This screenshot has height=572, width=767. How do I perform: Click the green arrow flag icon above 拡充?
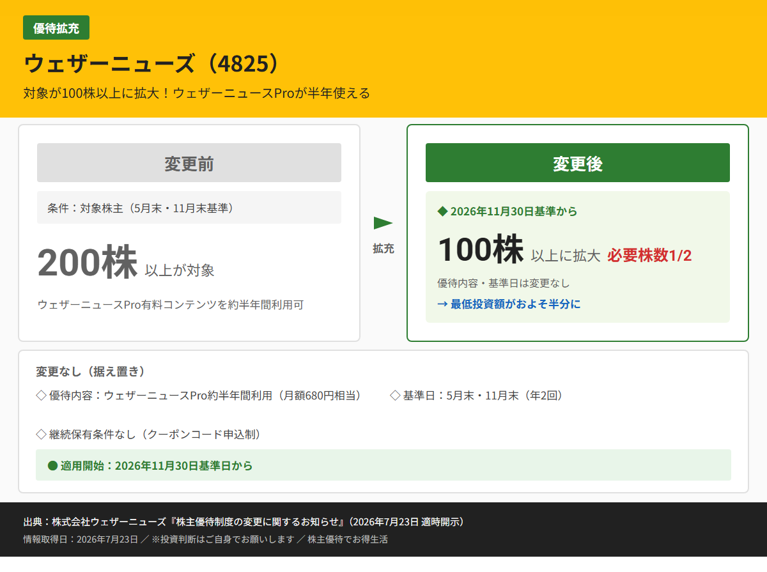click(x=383, y=223)
